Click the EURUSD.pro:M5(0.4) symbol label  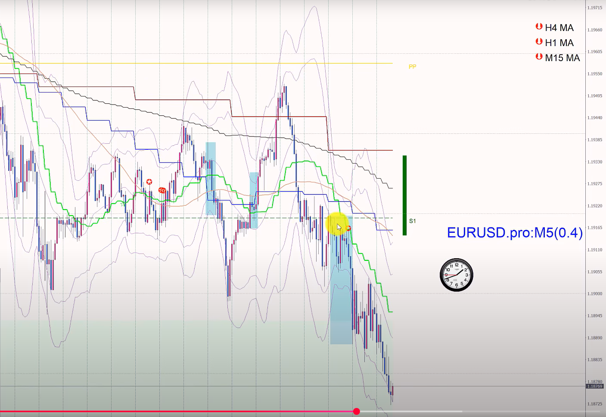(515, 233)
